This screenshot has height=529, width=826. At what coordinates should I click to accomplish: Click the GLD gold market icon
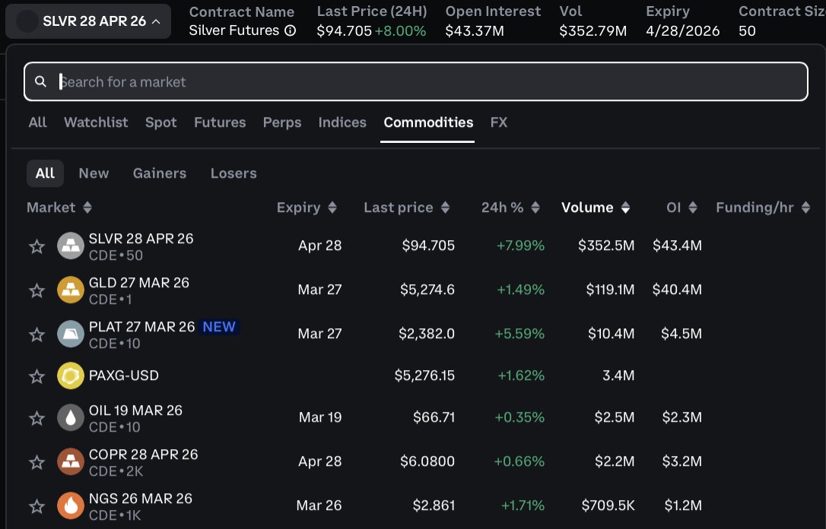pos(71,289)
